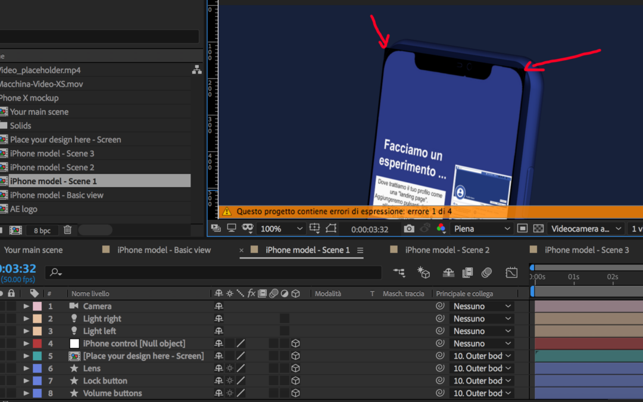Viewport: 643px width, 402px height.
Task: Click the teal label swatch of layer 5
Action: (x=38, y=356)
